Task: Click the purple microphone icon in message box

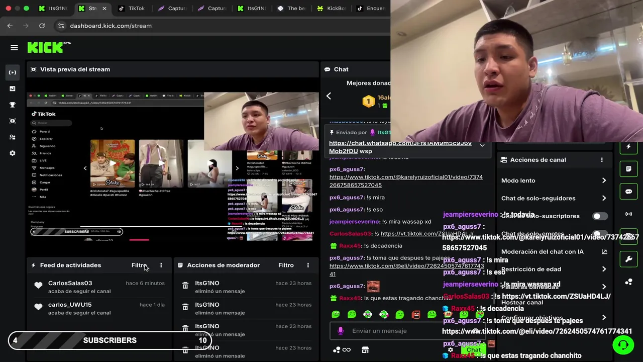Action: pos(341,330)
